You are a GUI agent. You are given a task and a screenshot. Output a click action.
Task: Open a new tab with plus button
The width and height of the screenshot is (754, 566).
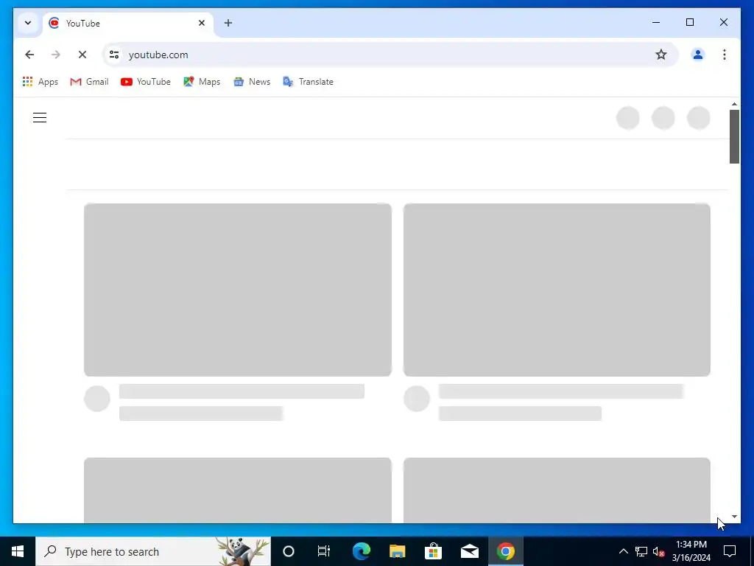(228, 23)
